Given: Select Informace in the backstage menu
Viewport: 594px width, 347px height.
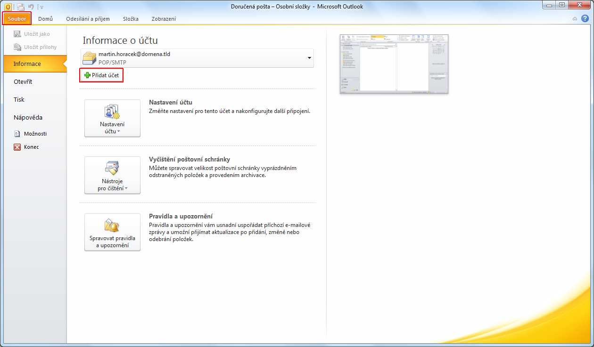Looking at the screenshot, I should (x=35, y=64).
